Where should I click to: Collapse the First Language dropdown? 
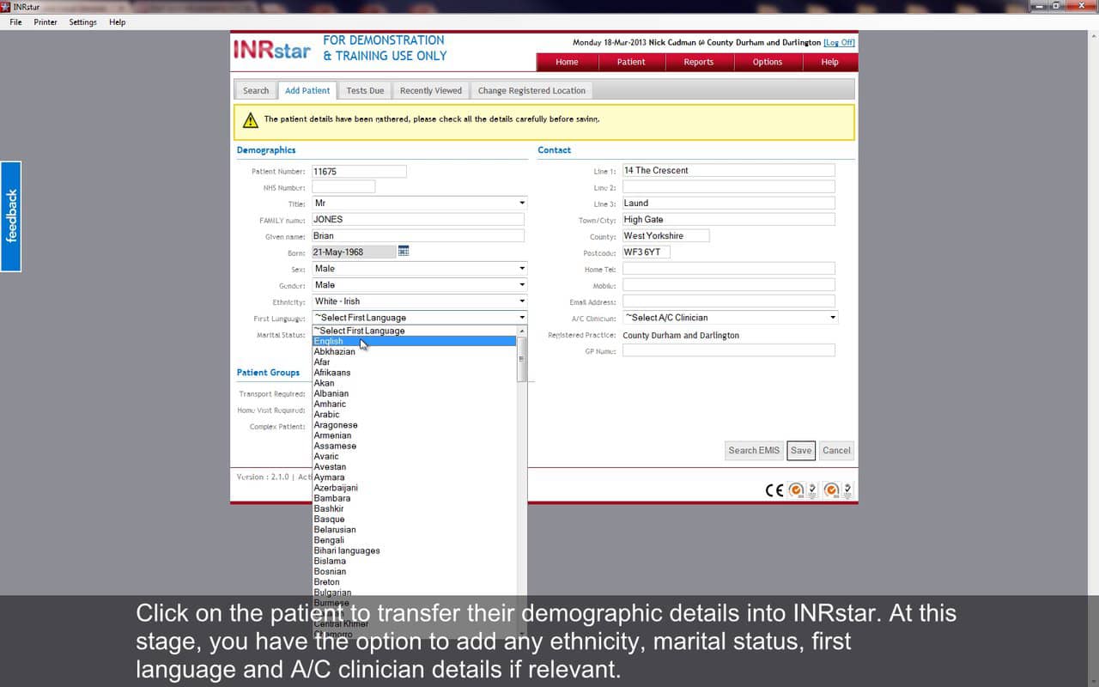pos(521,318)
